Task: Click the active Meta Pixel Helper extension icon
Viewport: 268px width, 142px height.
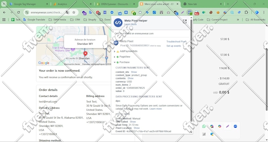Action: (190, 13)
